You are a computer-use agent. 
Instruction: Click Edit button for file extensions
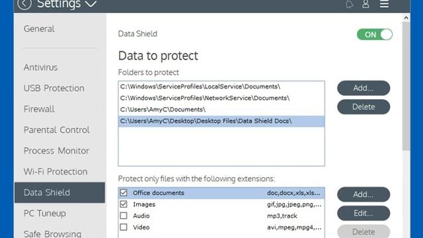click(364, 213)
